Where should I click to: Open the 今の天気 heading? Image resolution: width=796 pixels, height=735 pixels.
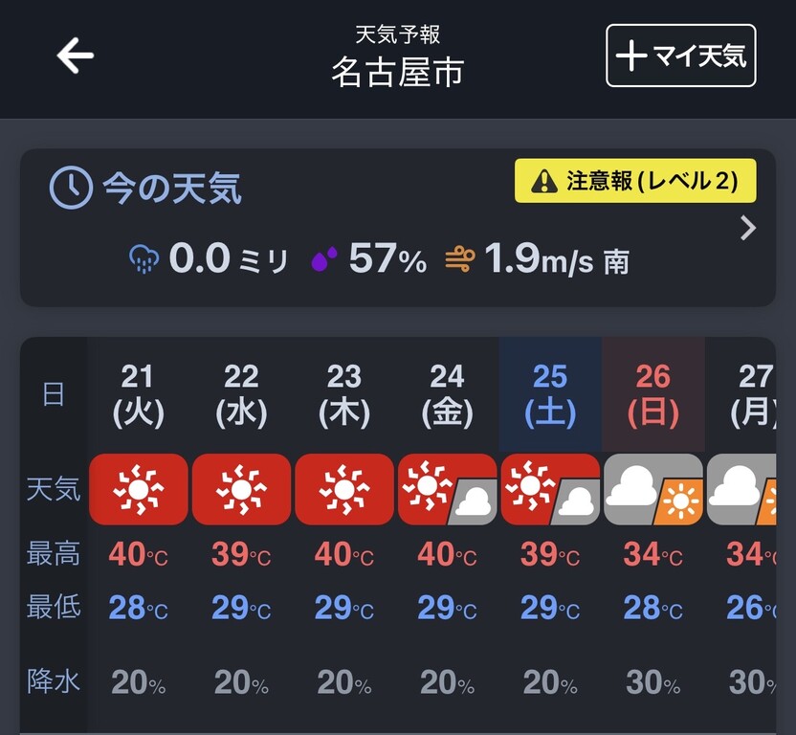(x=172, y=189)
